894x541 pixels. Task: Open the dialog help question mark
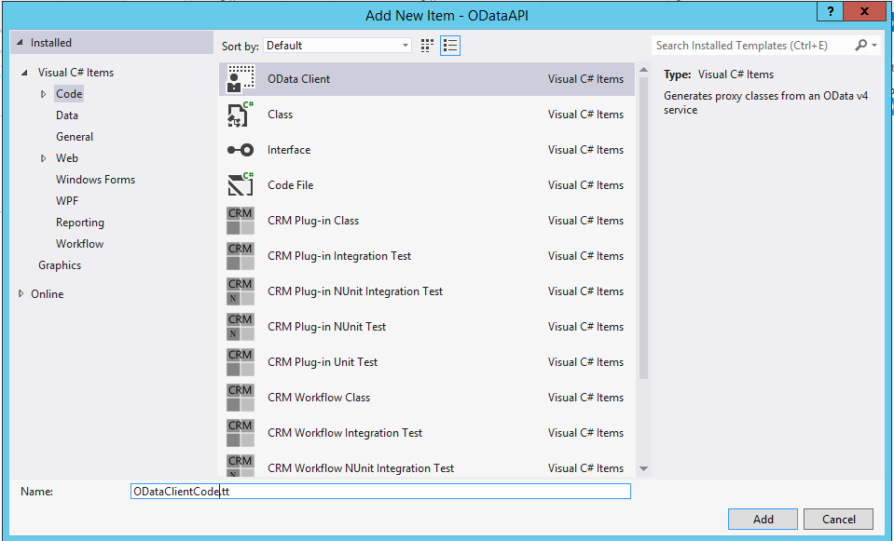coord(831,11)
